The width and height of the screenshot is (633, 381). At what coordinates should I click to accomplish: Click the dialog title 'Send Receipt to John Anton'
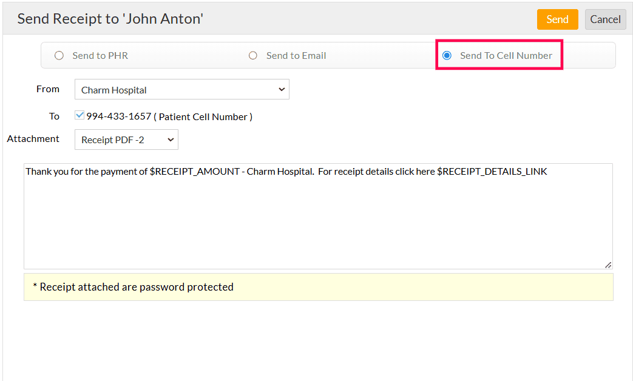[x=110, y=19]
